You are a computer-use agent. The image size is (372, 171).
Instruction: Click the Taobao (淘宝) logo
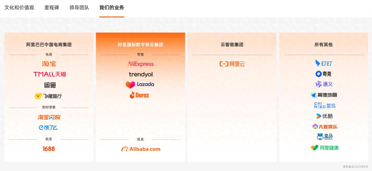49,64
